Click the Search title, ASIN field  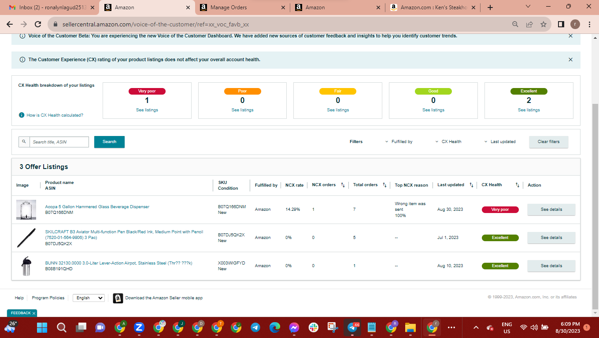click(59, 142)
